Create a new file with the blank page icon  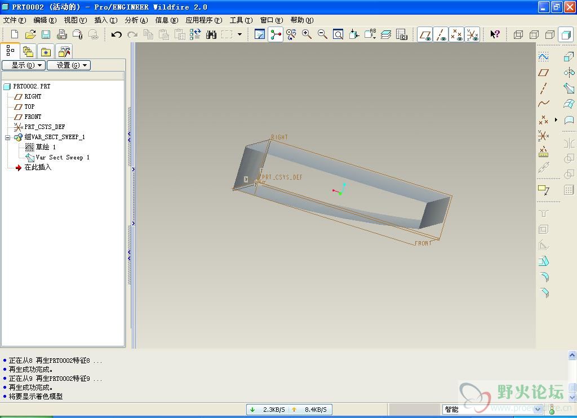[14, 34]
